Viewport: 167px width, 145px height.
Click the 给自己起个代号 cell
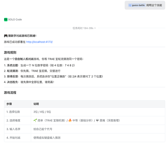click(98, 129)
